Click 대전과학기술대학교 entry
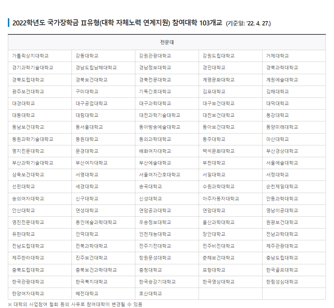Image resolution: width=334 pixels, height=308 pixels. (x=167, y=116)
